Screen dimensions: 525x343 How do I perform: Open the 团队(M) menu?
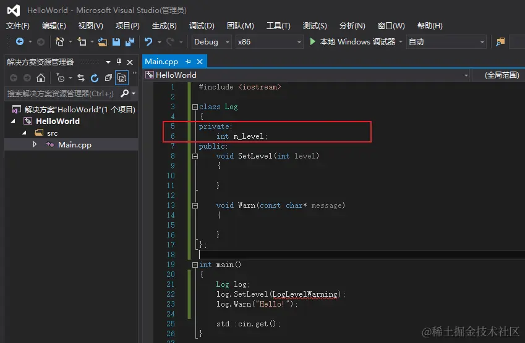pos(241,26)
